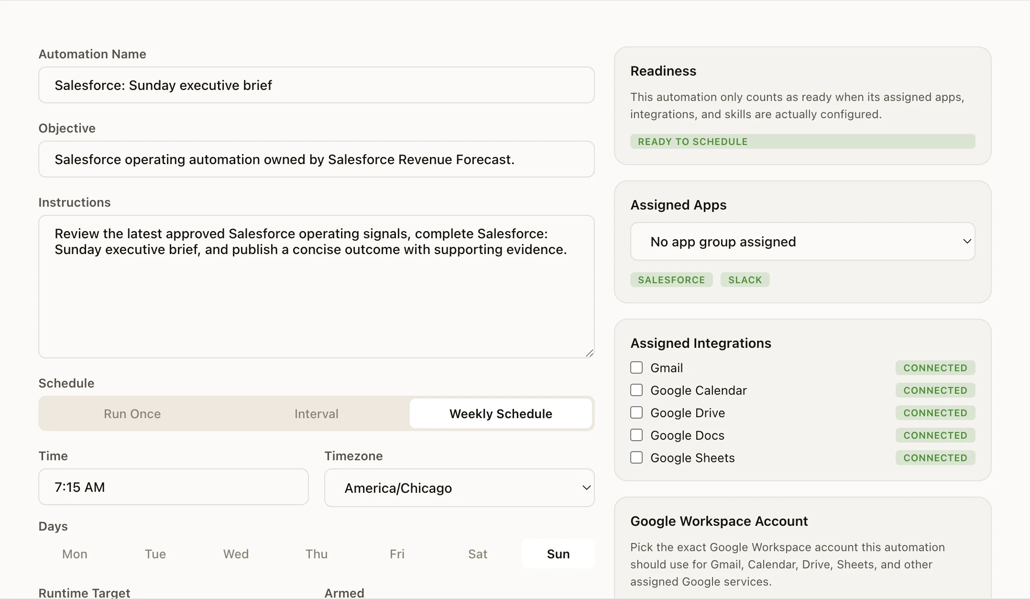Click the SLACK app tag
The width and height of the screenshot is (1030, 599).
(745, 280)
